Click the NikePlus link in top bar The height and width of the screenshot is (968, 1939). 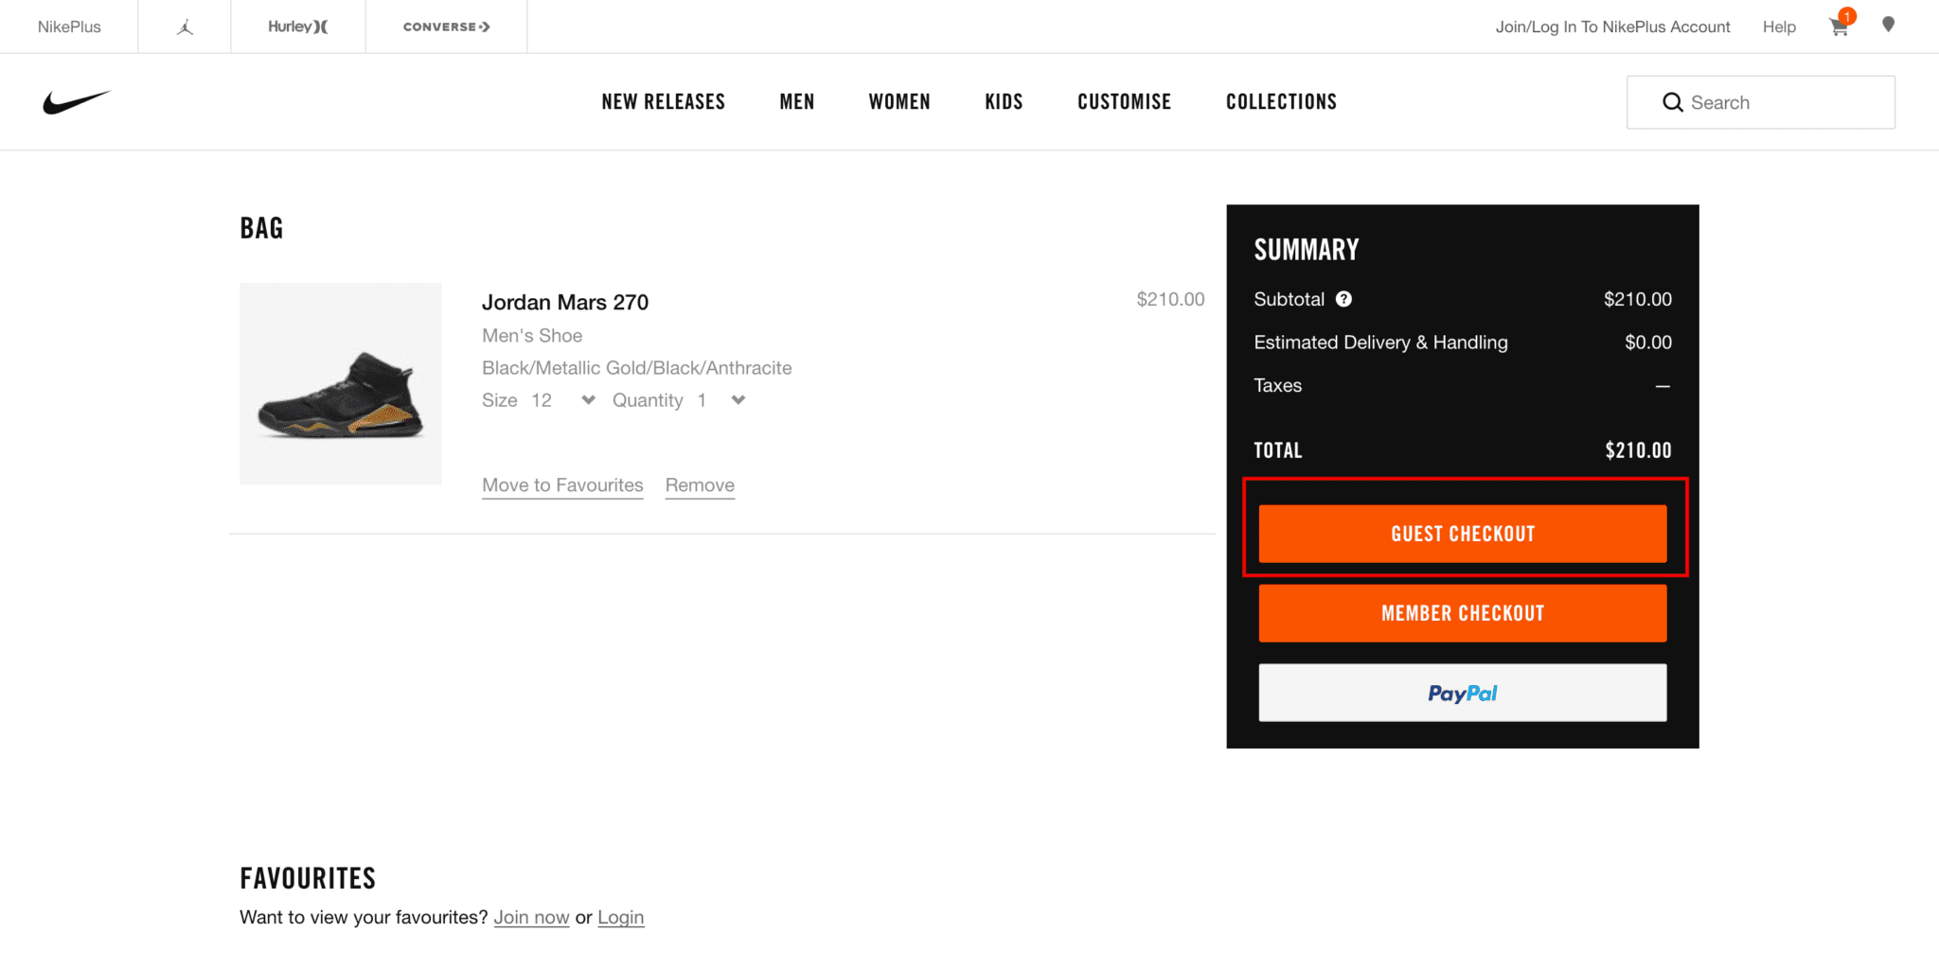point(69,26)
